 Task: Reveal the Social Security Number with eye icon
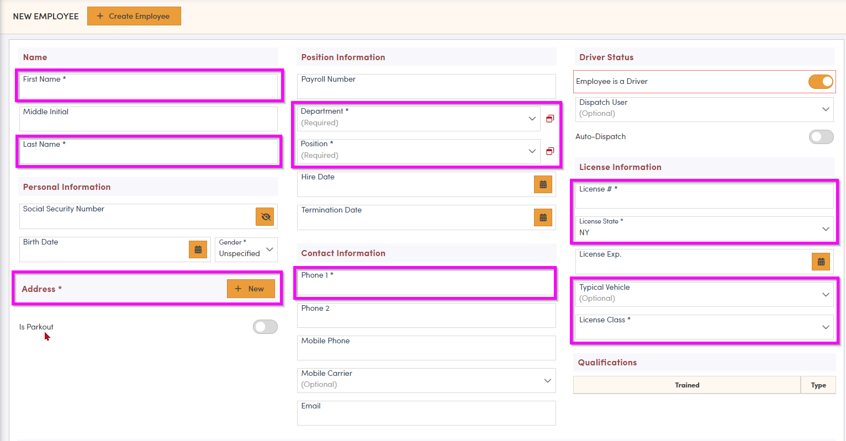pyautogui.click(x=265, y=217)
